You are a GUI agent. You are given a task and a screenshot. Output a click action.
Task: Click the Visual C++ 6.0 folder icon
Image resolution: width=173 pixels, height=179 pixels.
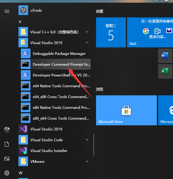pos(23,32)
